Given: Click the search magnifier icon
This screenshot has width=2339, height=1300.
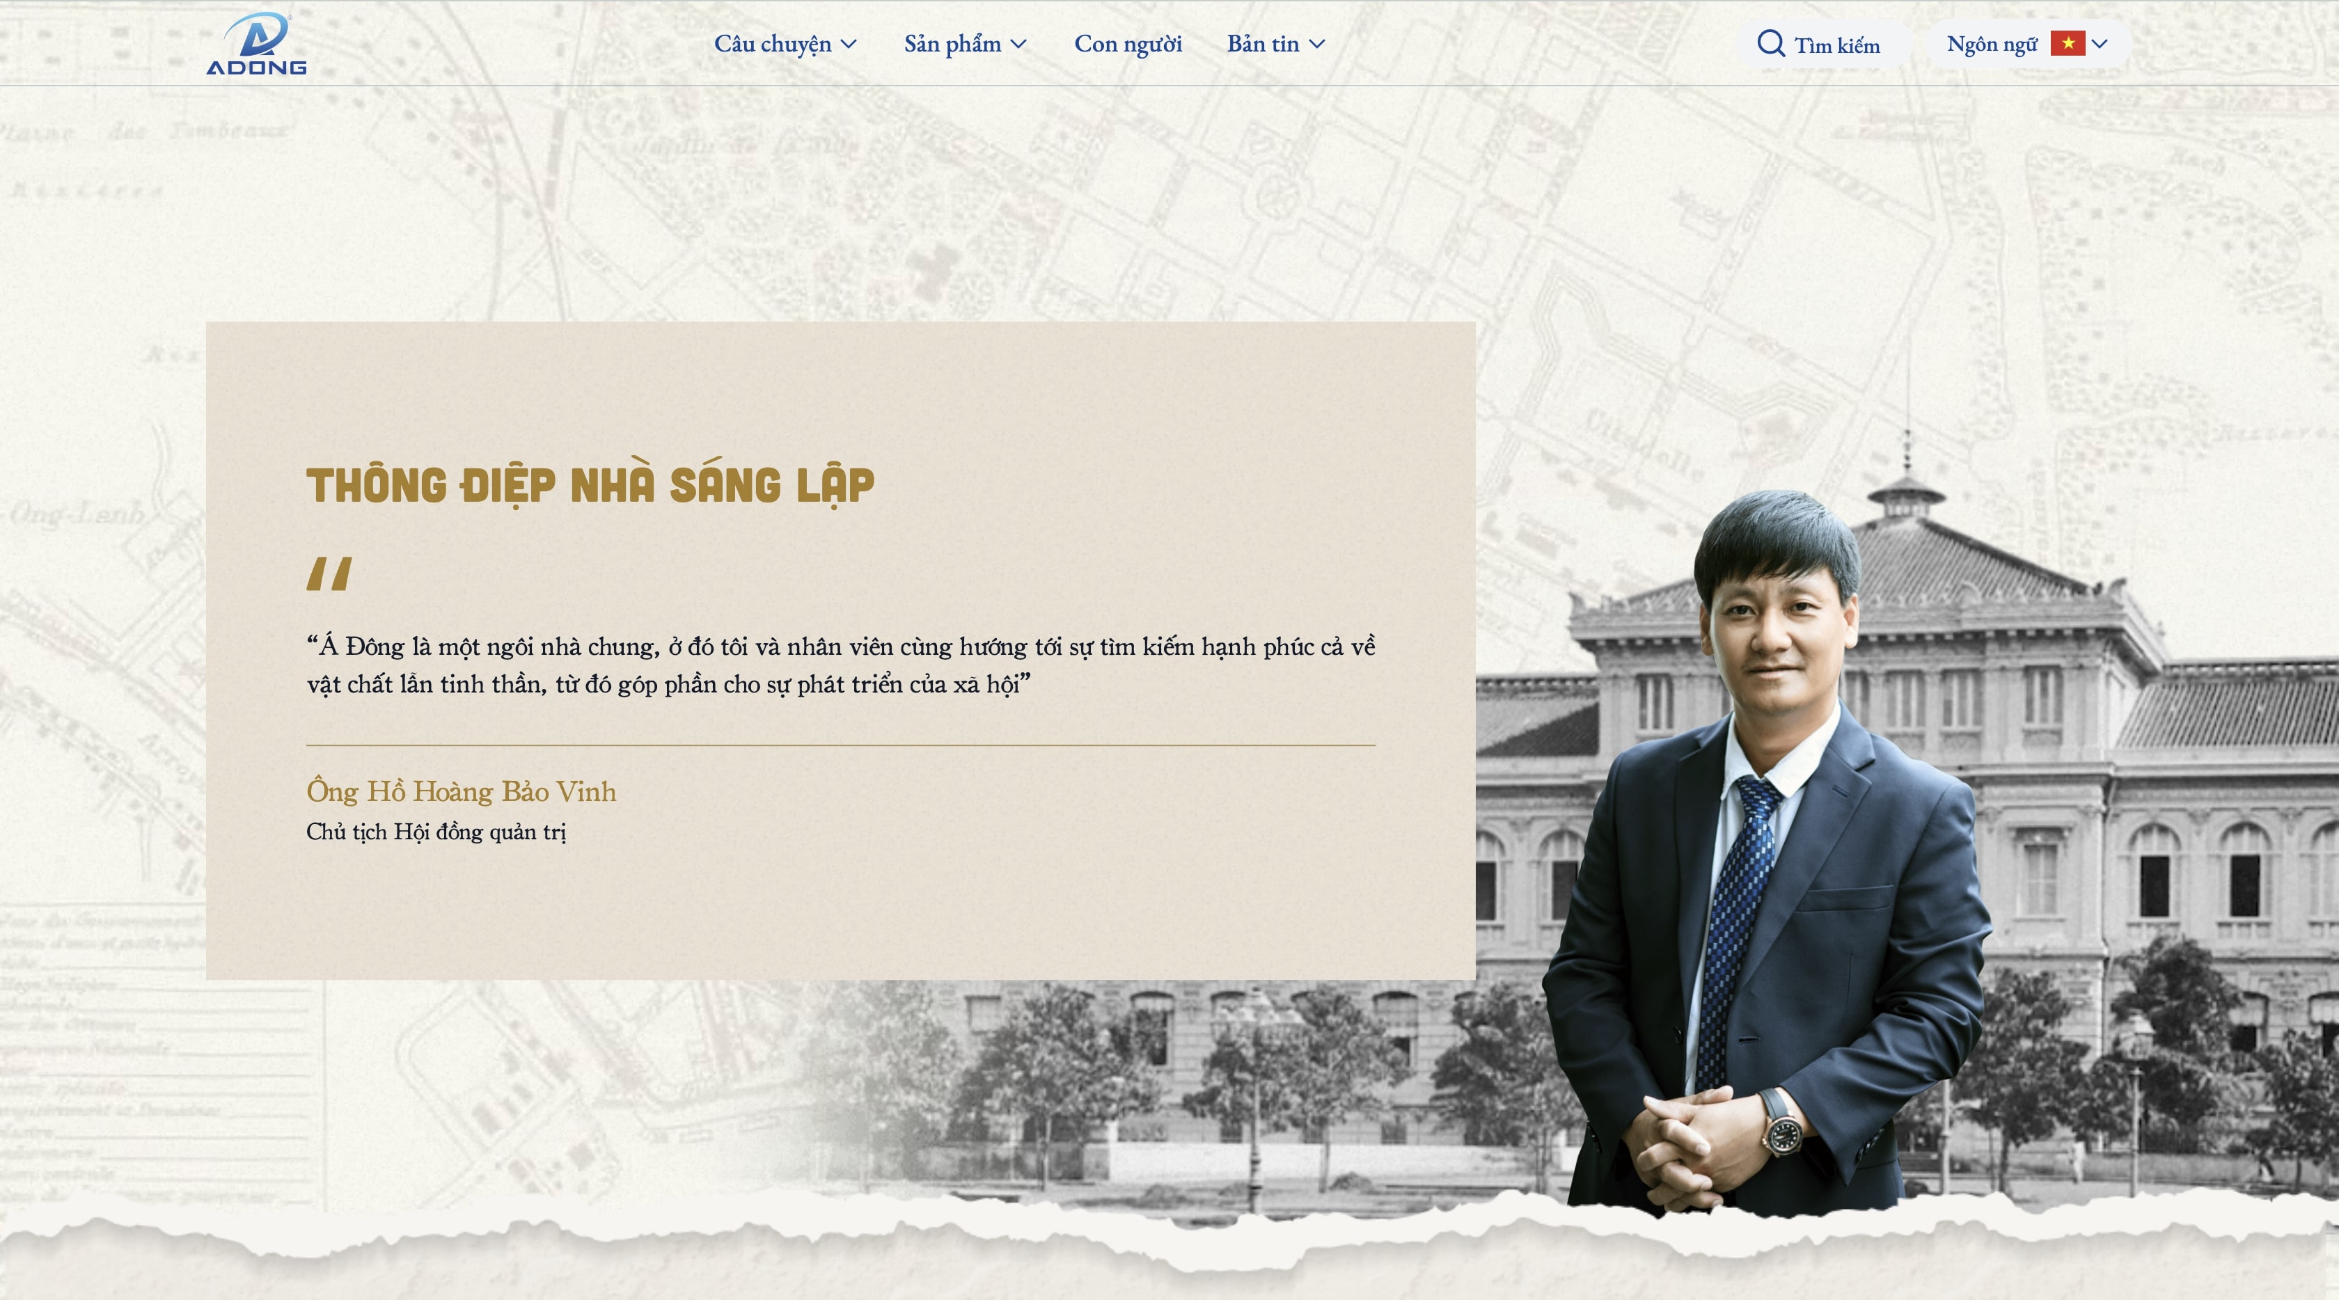Looking at the screenshot, I should click(1770, 42).
